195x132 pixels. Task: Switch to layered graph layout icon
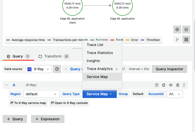(177, 39)
